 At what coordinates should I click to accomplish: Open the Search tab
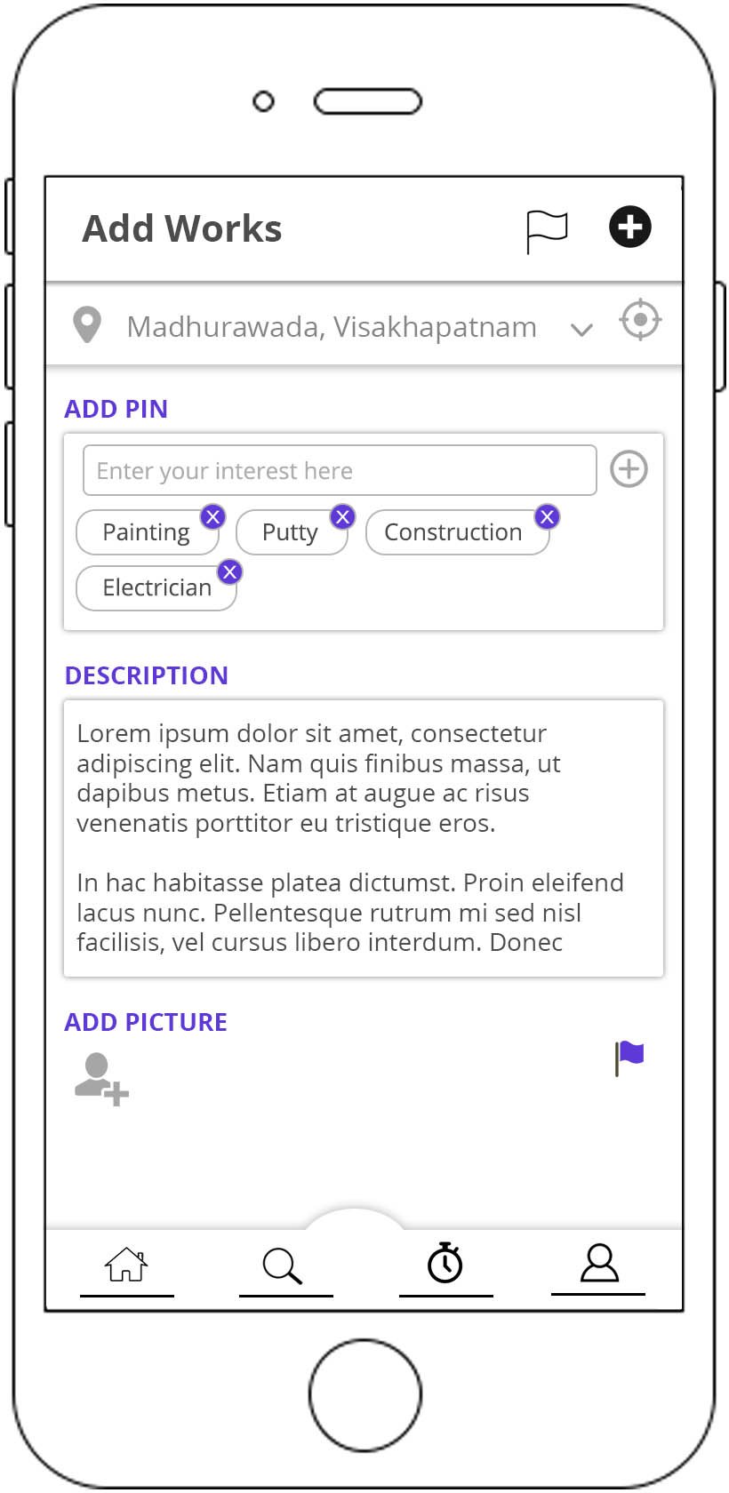coord(283,1265)
